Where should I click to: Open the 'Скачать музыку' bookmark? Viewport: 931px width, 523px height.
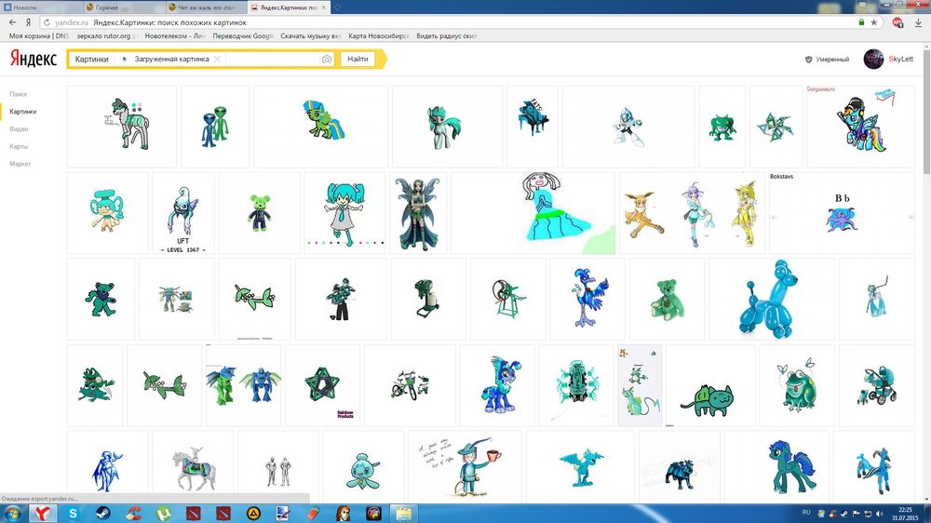pos(311,36)
